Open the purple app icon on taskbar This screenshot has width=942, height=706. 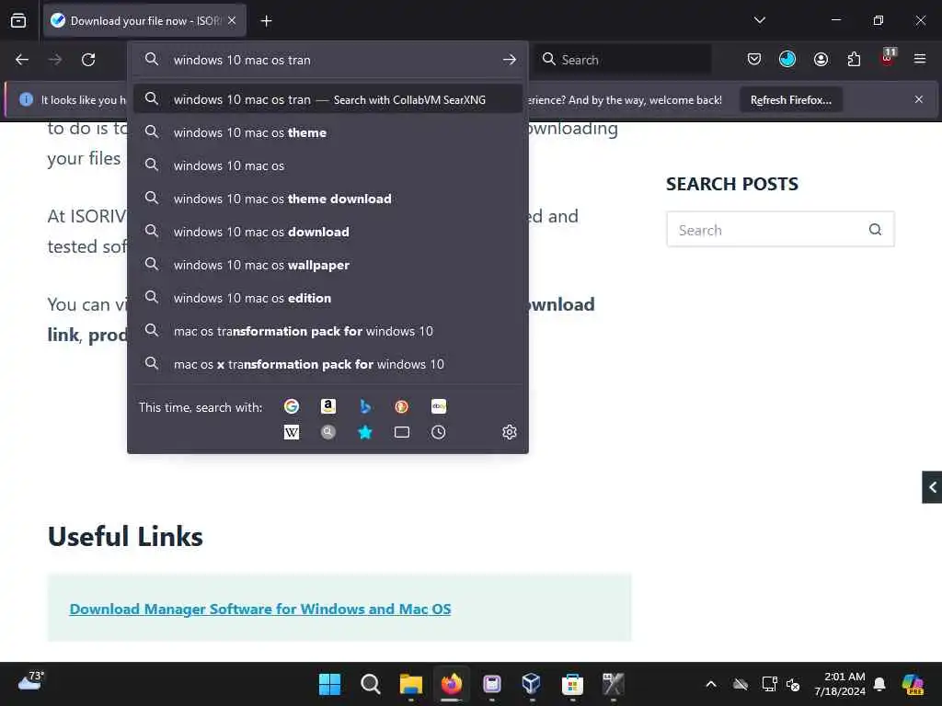pyautogui.click(x=491, y=684)
